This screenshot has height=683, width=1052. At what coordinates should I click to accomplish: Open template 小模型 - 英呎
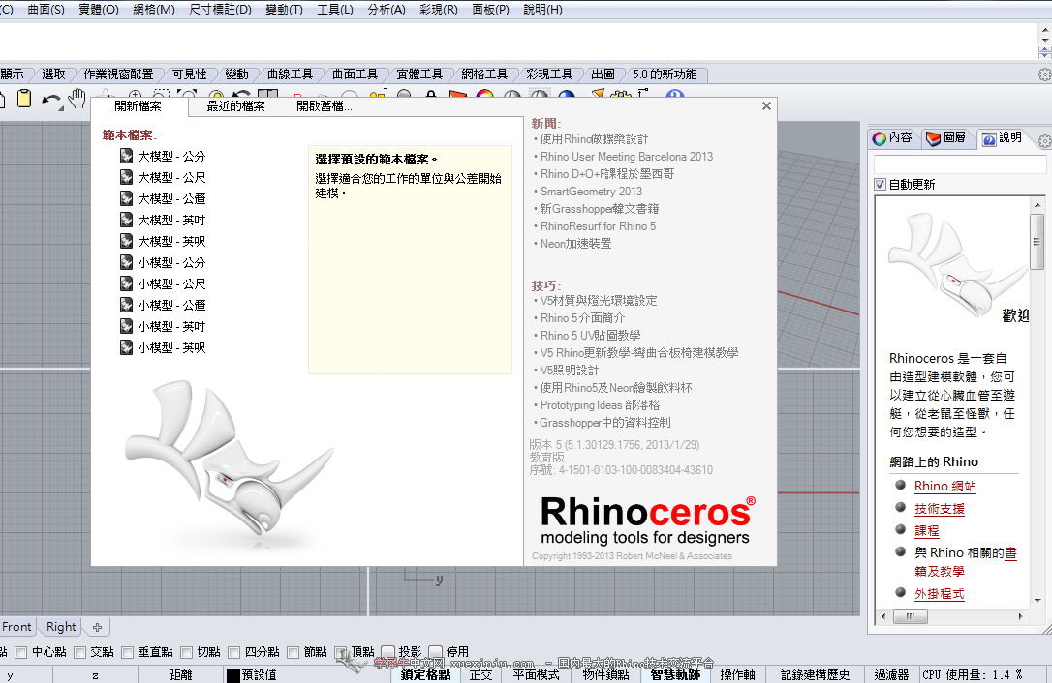click(x=163, y=348)
